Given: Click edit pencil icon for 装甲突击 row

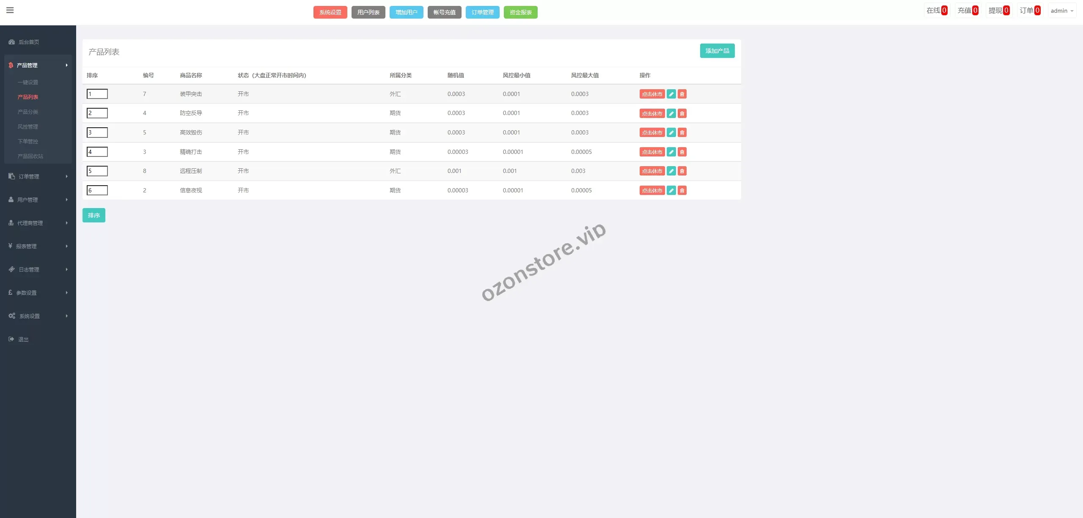Looking at the screenshot, I should pos(671,94).
